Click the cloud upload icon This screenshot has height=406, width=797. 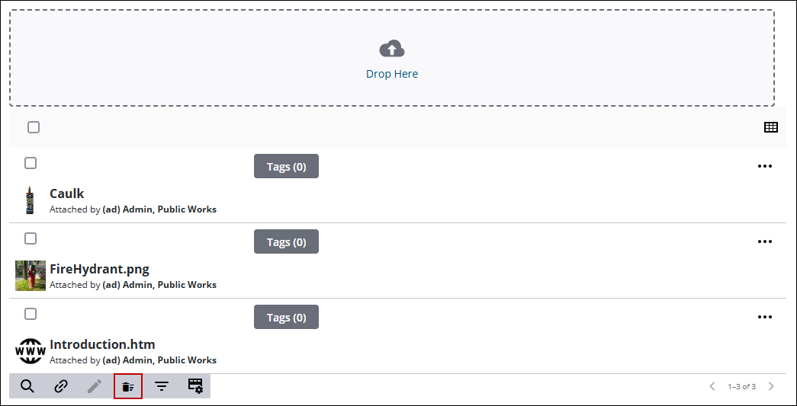tap(392, 50)
